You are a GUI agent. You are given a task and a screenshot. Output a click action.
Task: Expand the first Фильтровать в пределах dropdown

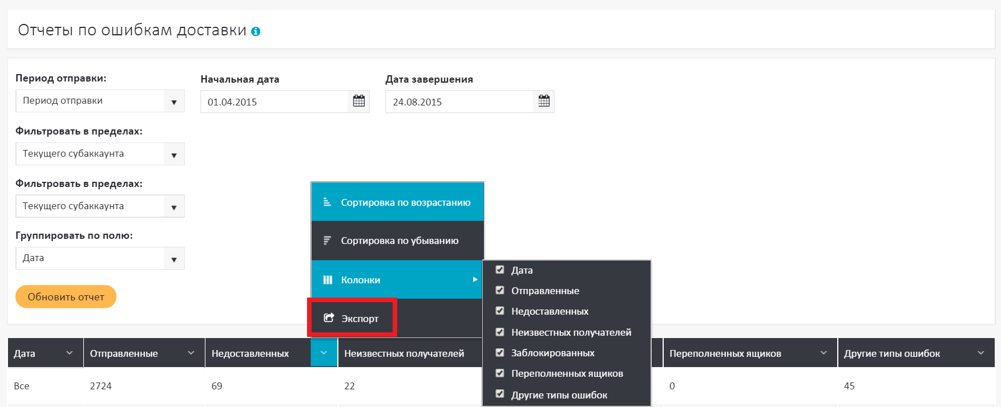173,154
